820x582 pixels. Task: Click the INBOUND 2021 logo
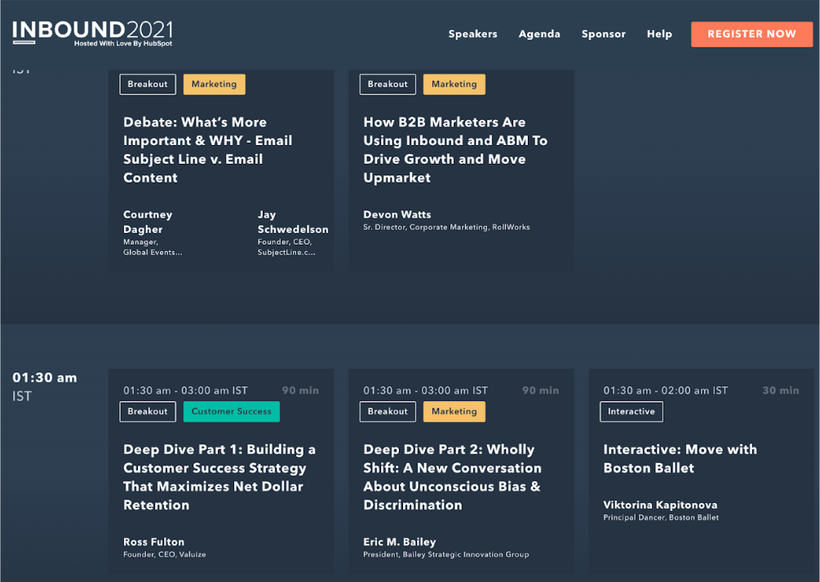[92, 33]
